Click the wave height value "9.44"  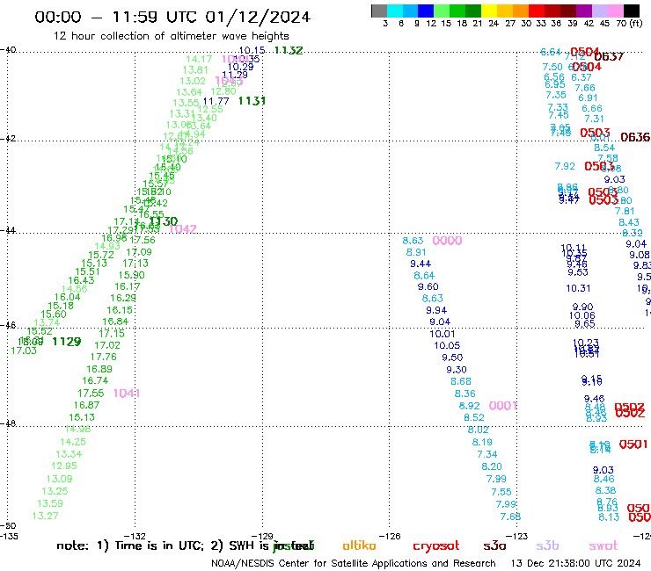point(421,264)
